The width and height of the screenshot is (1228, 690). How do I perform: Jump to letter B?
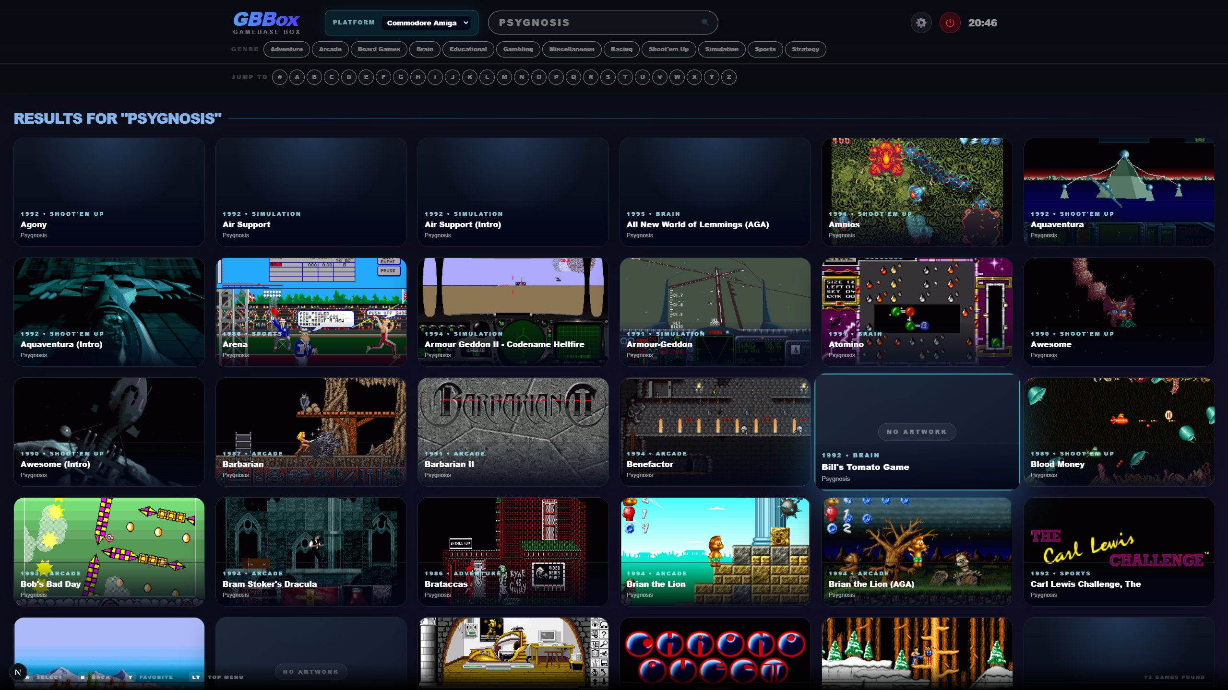coord(314,77)
